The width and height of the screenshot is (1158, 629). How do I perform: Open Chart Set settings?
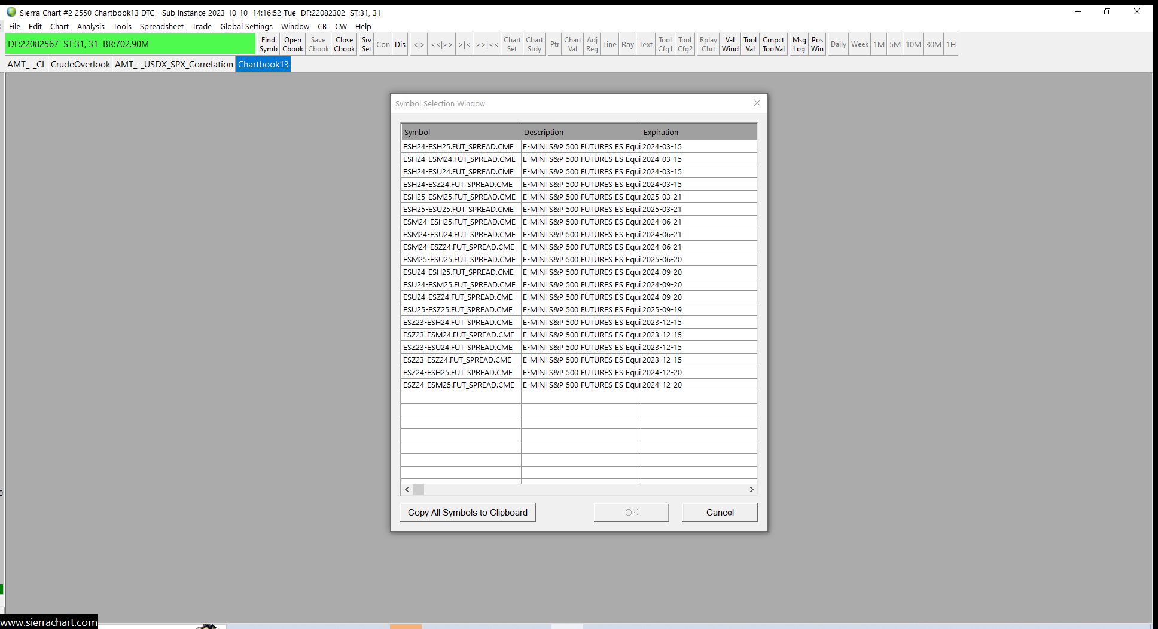pos(513,44)
